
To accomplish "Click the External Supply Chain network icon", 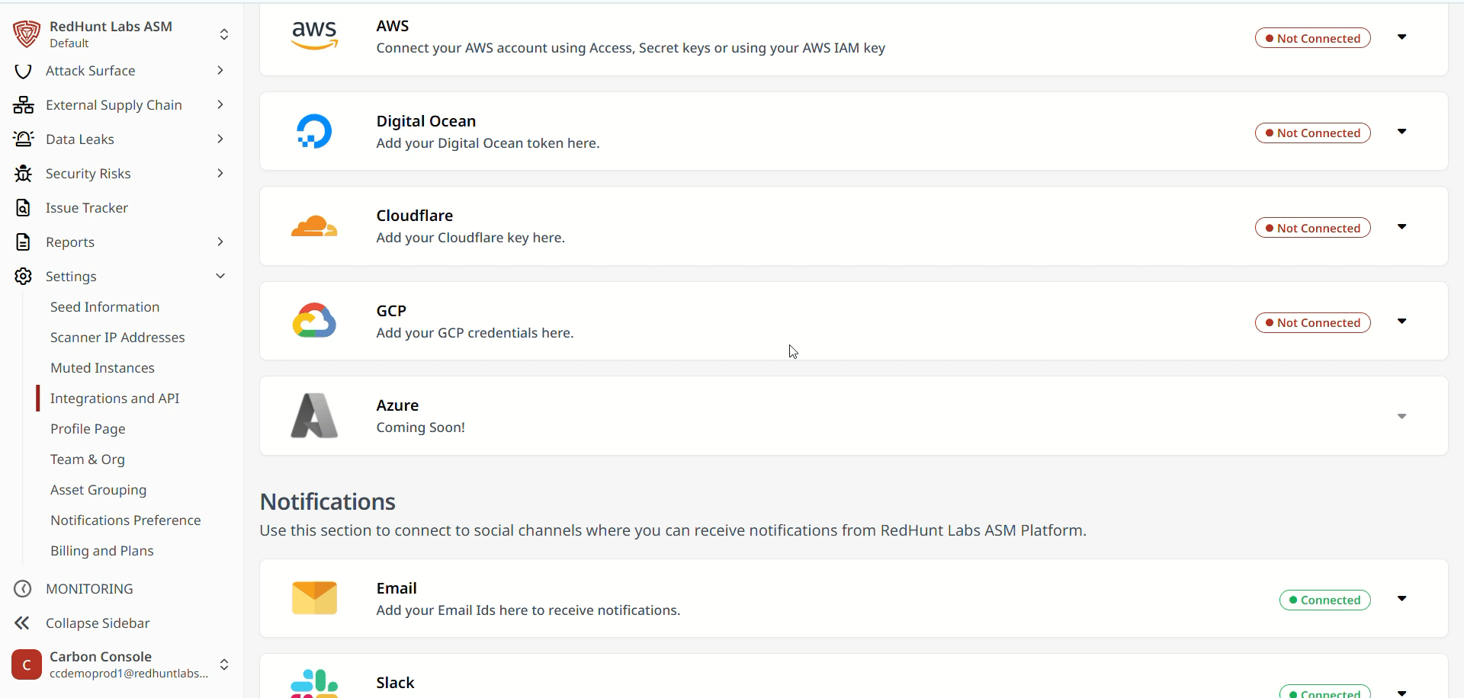I will pos(23,105).
